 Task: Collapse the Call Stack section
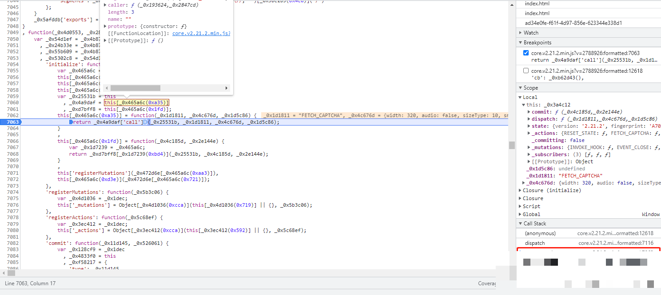point(521,224)
